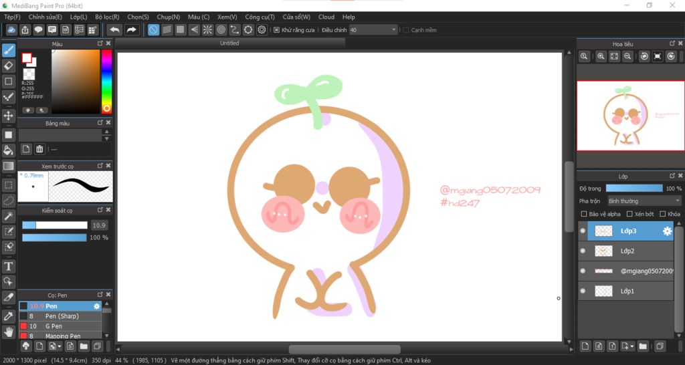The width and height of the screenshot is (685, 365).
Task: Hide the @mgiang05072009 text layer
Action: point(583,271)
